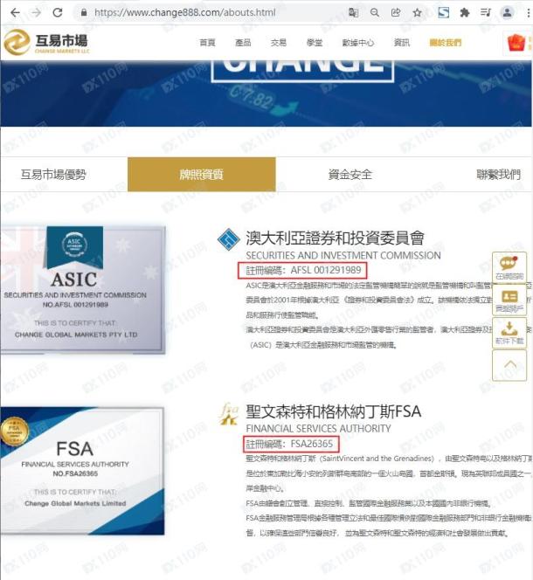Open the browser profile avatar
Viewport: 533px width, 580px height.
(x=507, y=12)
